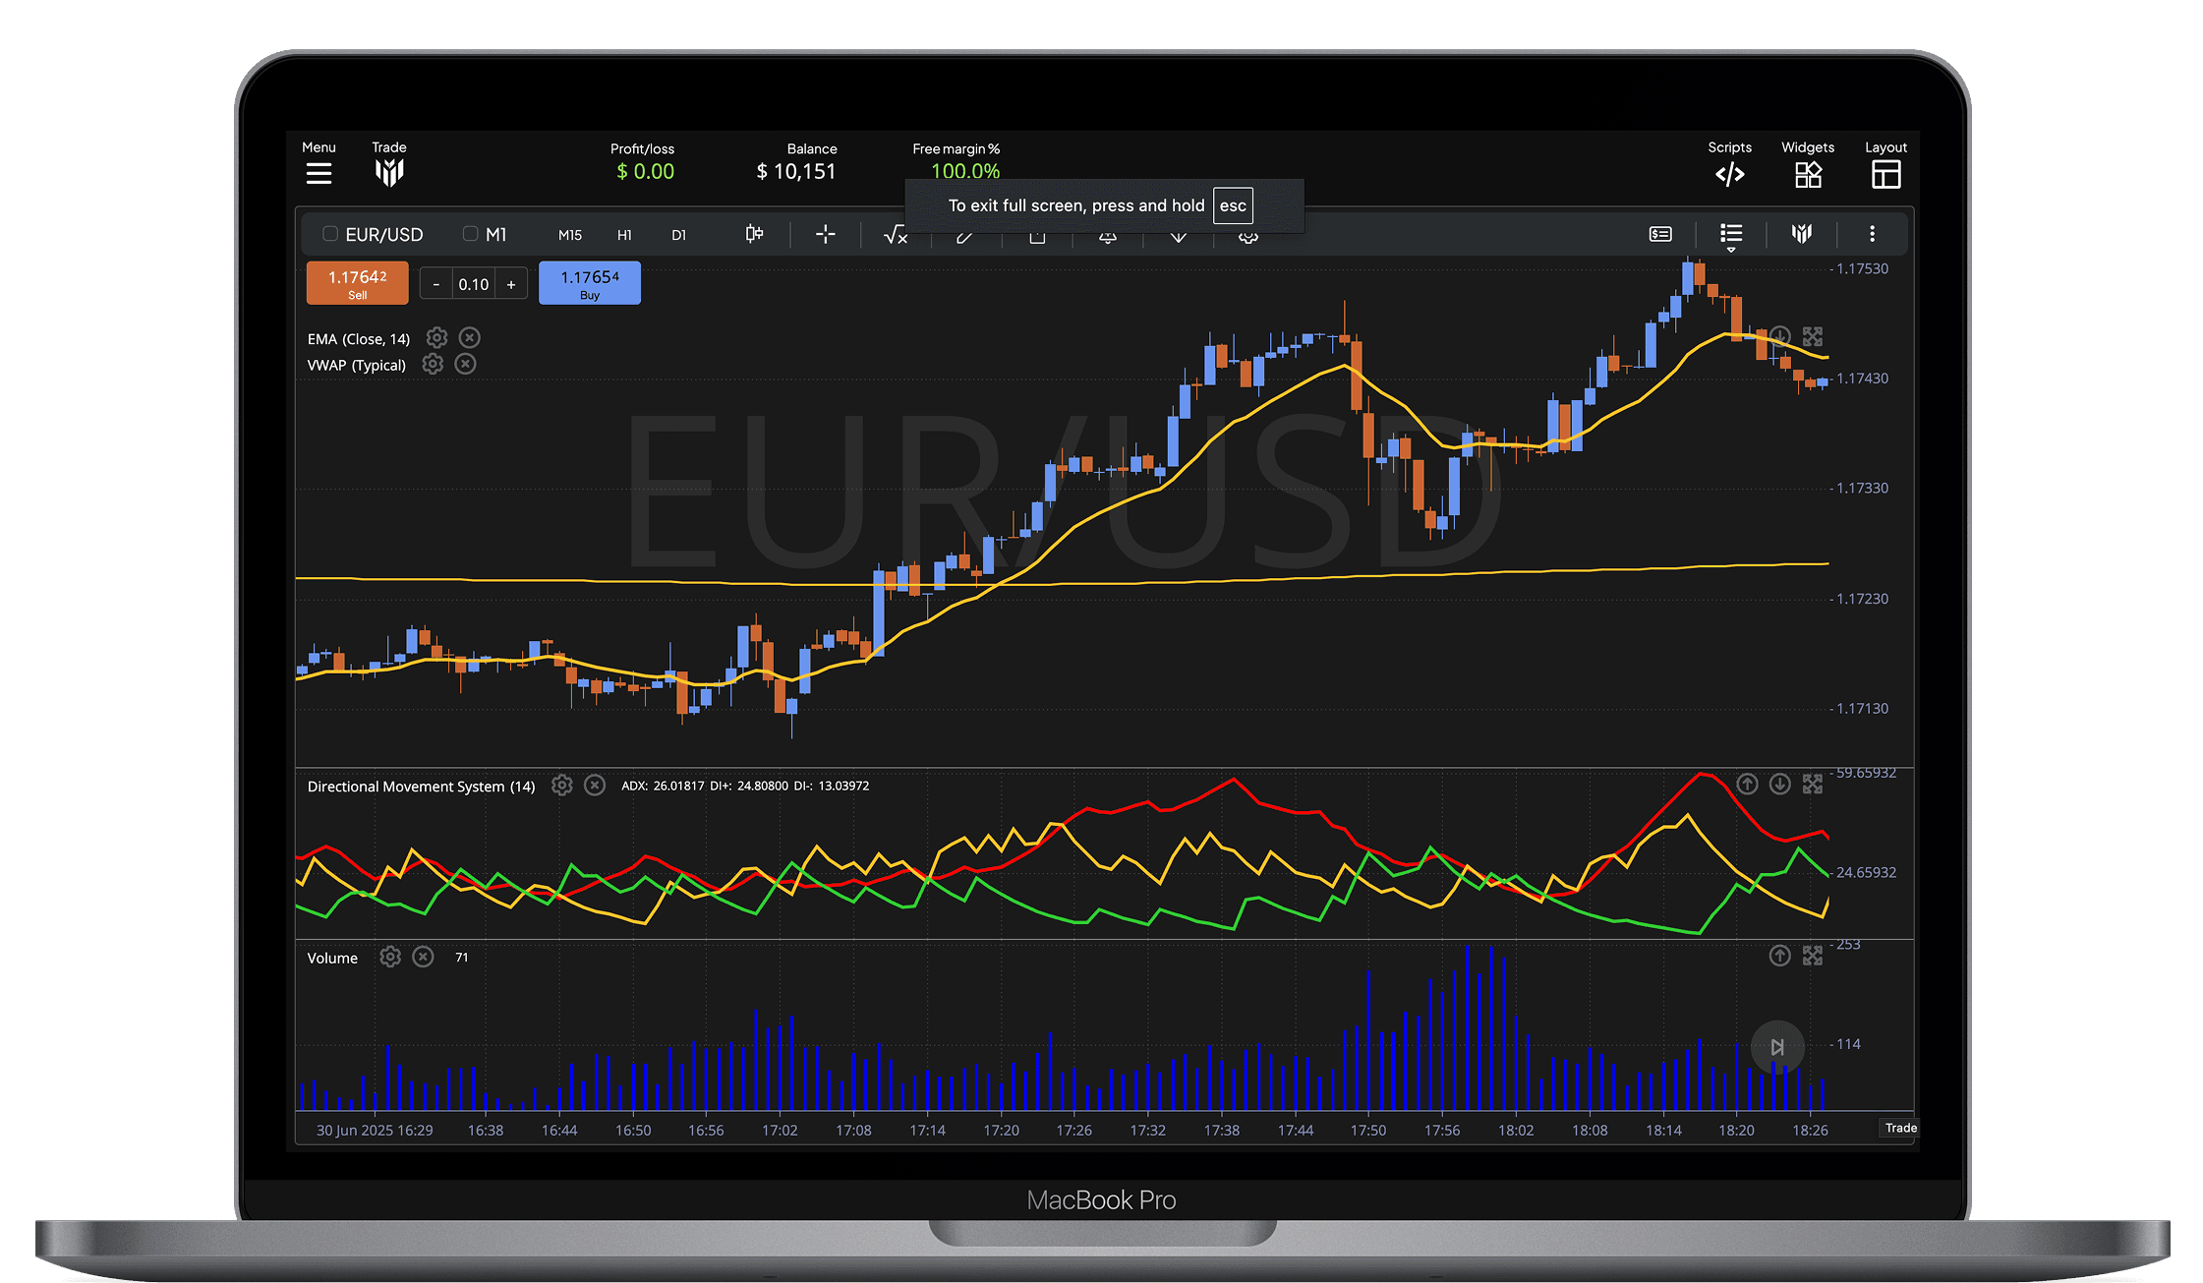Open the object list dropdown arrow

click(x=1731, y=251)
